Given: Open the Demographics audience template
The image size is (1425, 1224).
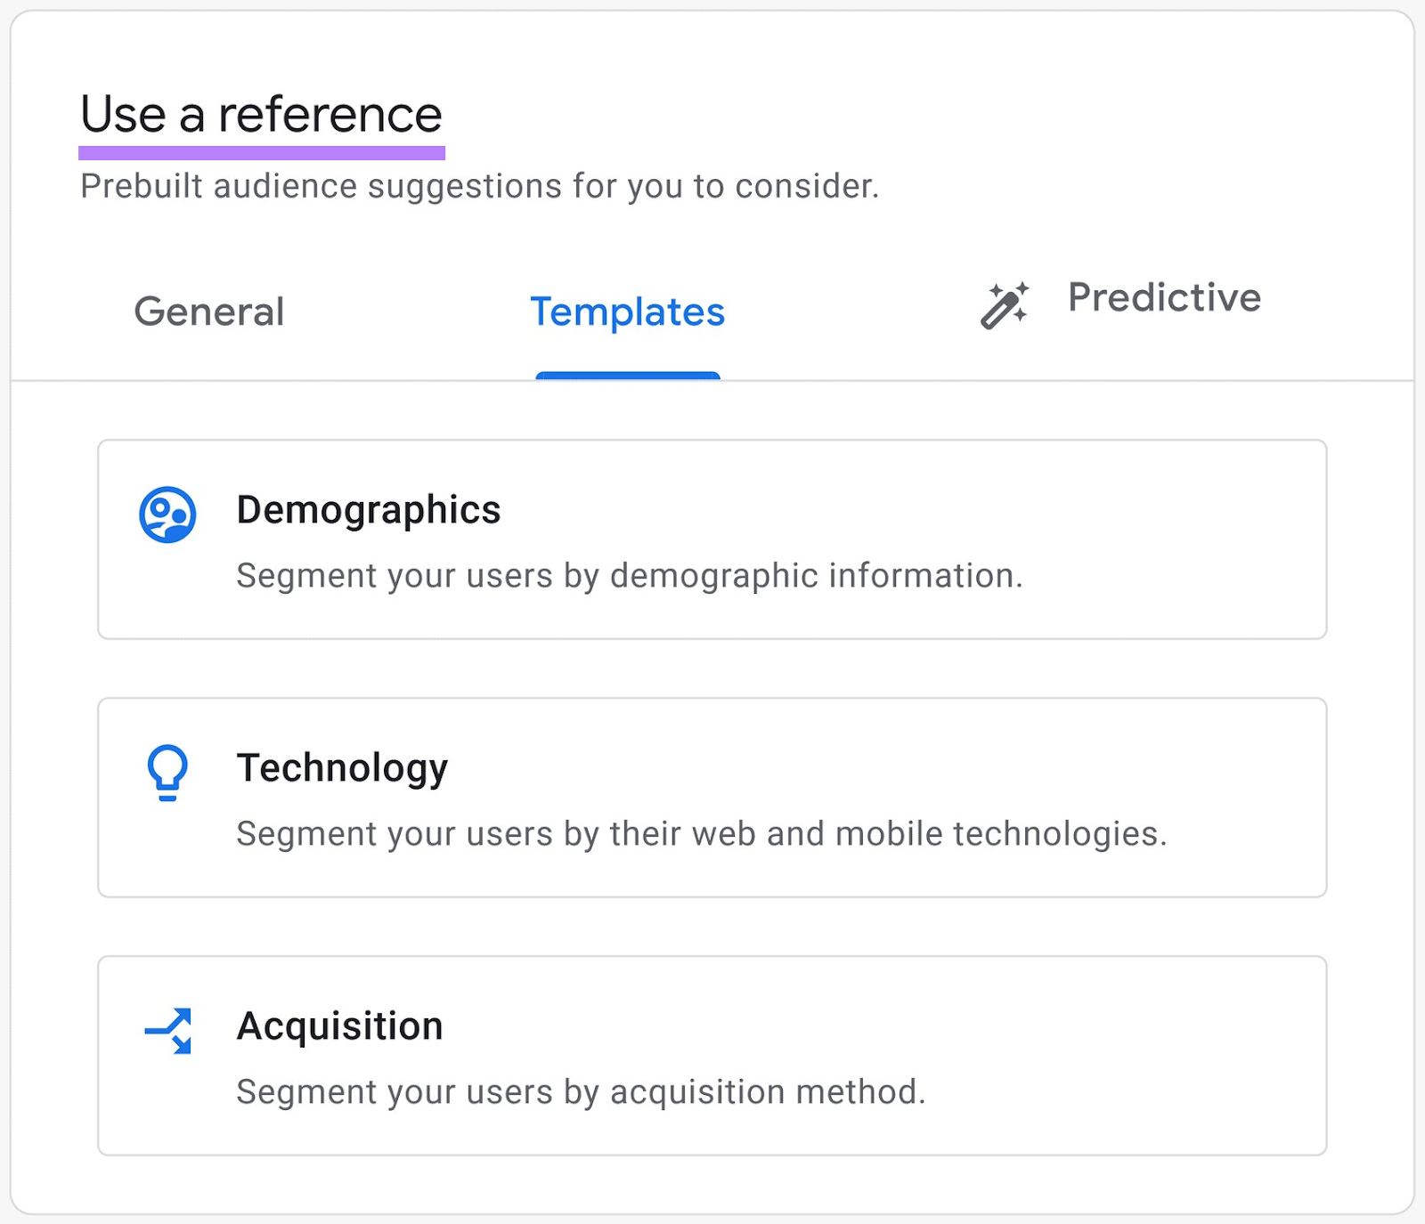Looking at the screenshot, I should point(712,539).
